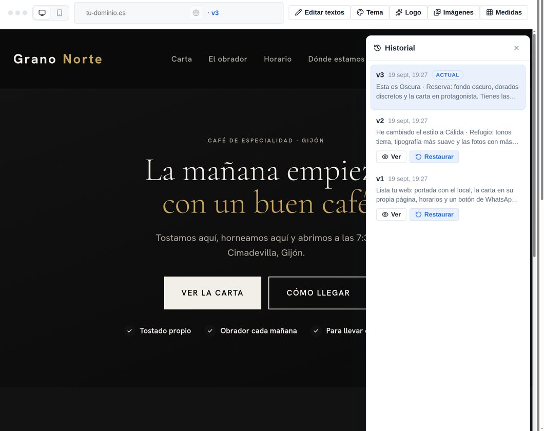Open the v3 version indicator
The height and width of the screenshot is (431, 544).
pos(213,13)
